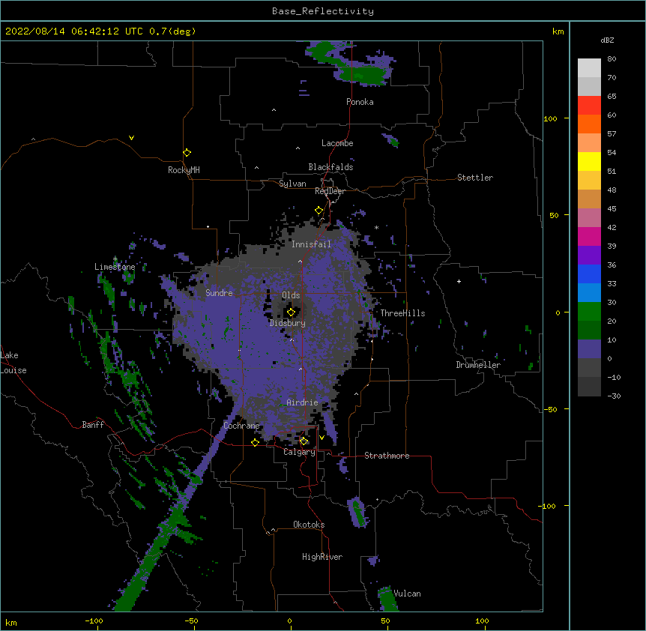Screen dimensions: 646x631
Task: Click the Blackfalds city label
Action: (x=330, y=167)
